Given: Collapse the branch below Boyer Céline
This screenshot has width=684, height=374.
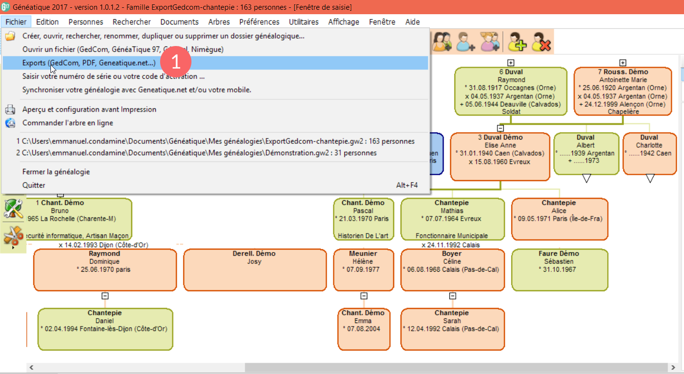Looking at the screenshot, I should 452,296.
